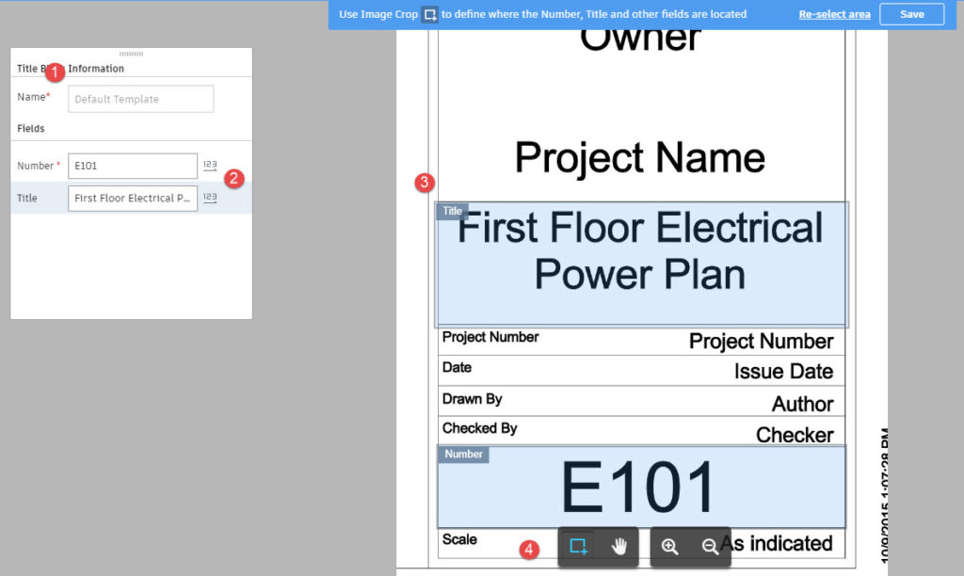Click the text-recognition icon beside the Number field

point(210,166)
